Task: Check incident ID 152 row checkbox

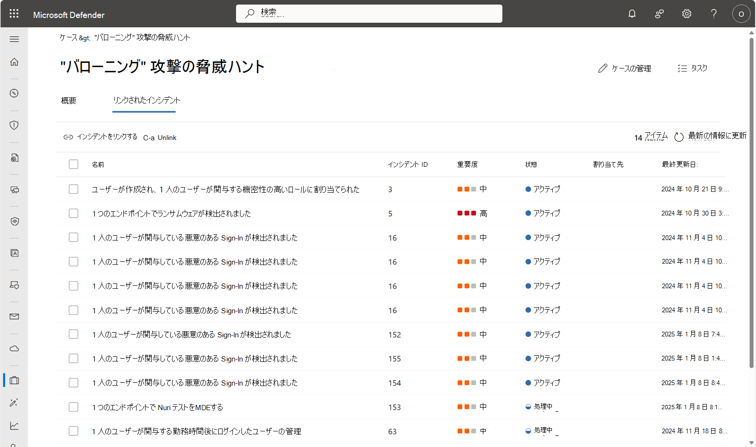Action: 73,334
